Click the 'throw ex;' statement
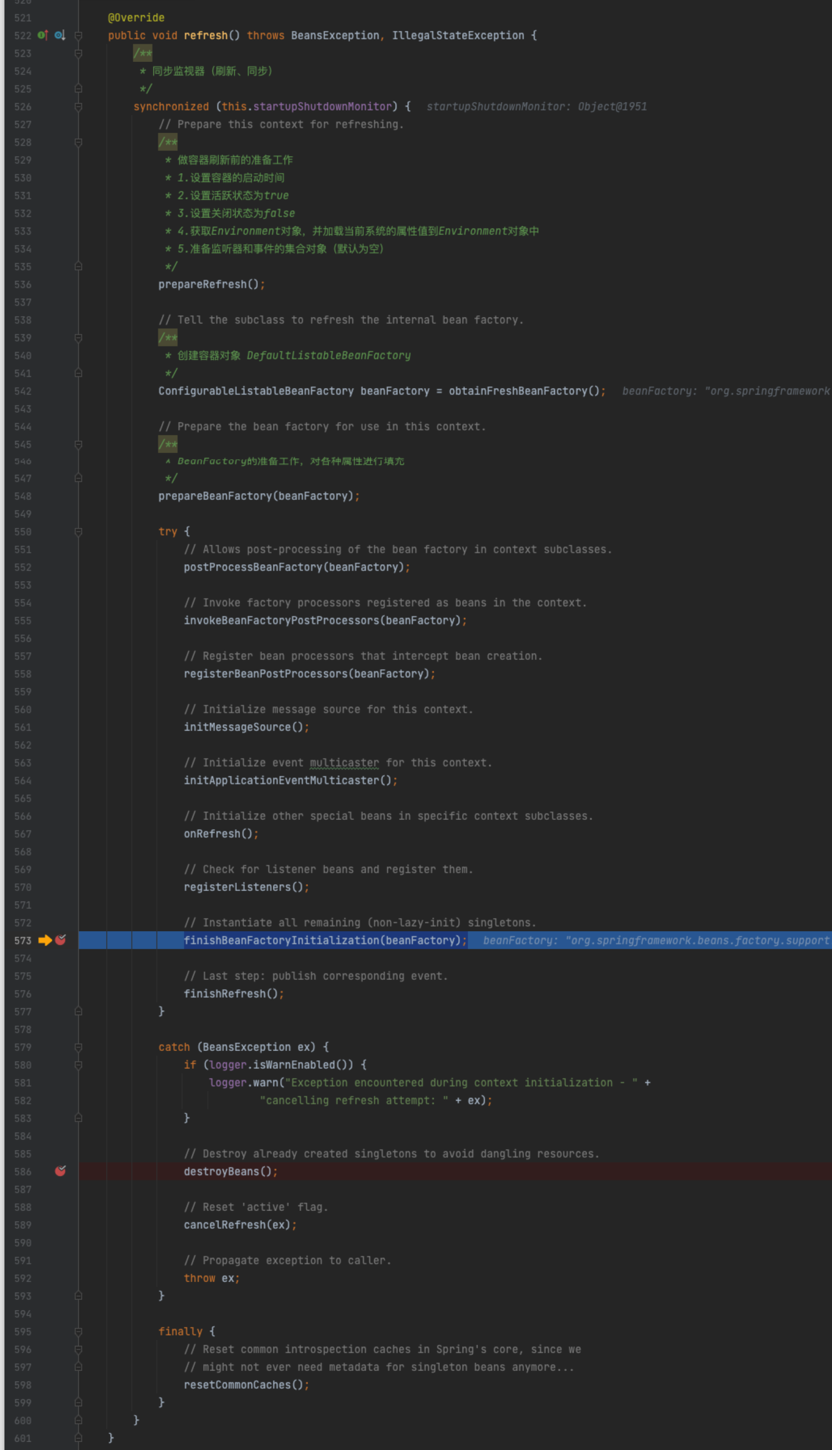 coord(211,1278)
